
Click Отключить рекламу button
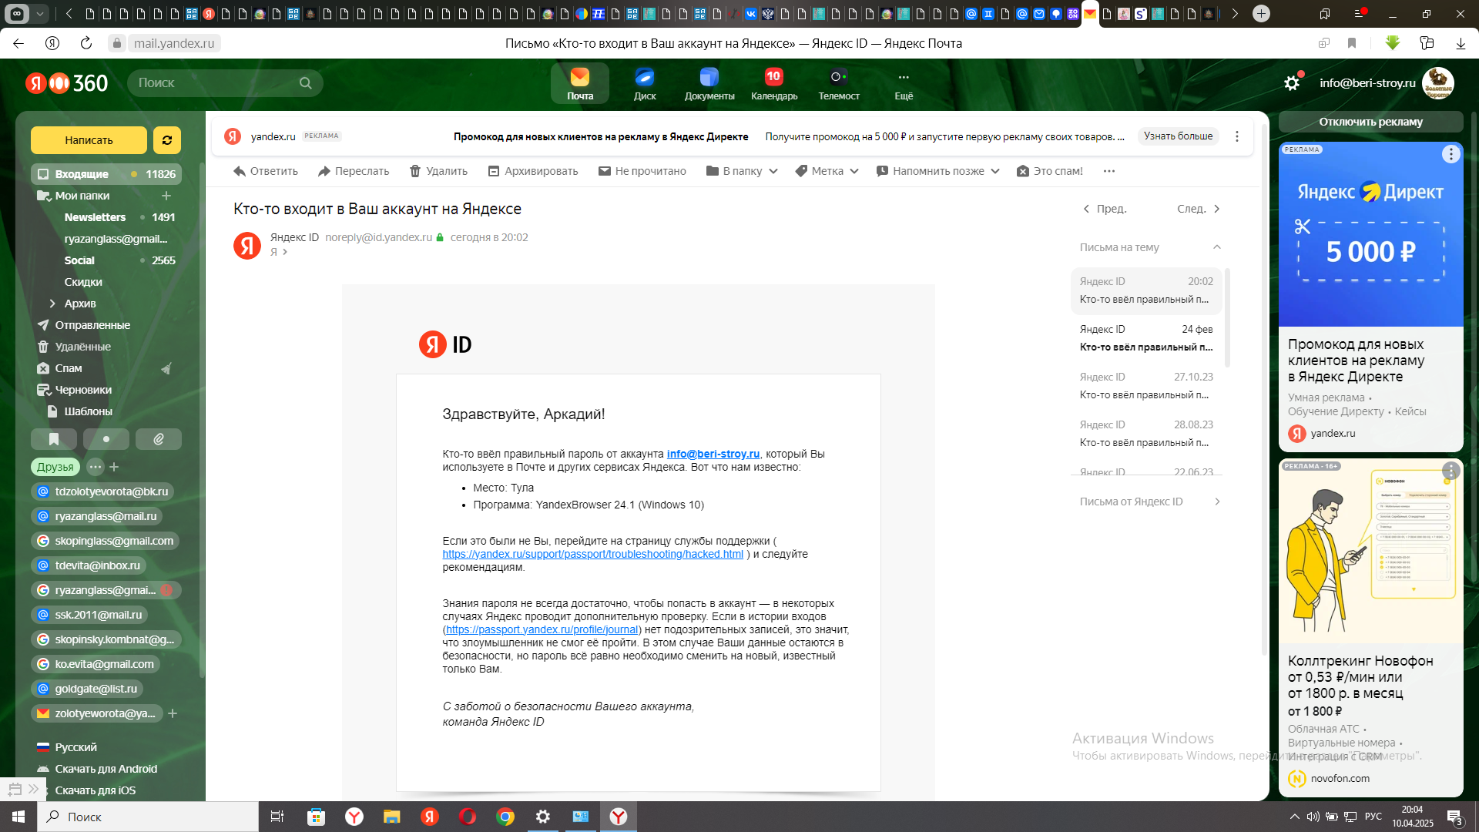(x=1370, y=122)
